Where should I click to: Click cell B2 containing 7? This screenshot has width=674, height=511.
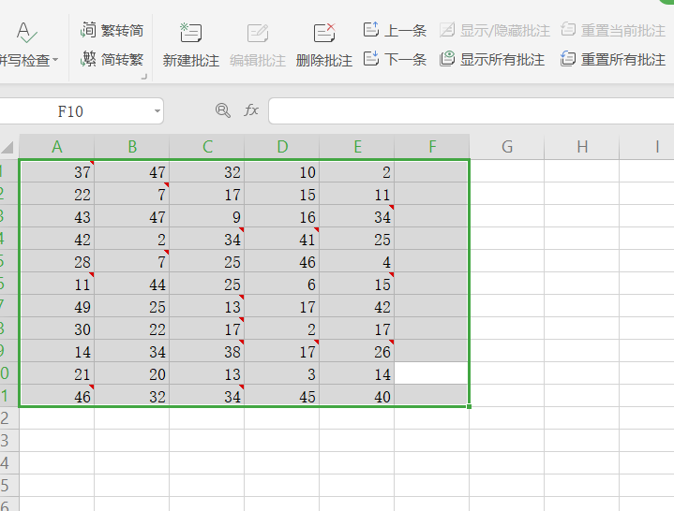point(132,194)
